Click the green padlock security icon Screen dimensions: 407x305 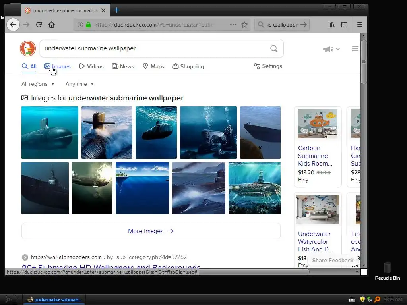coord(88,25)
